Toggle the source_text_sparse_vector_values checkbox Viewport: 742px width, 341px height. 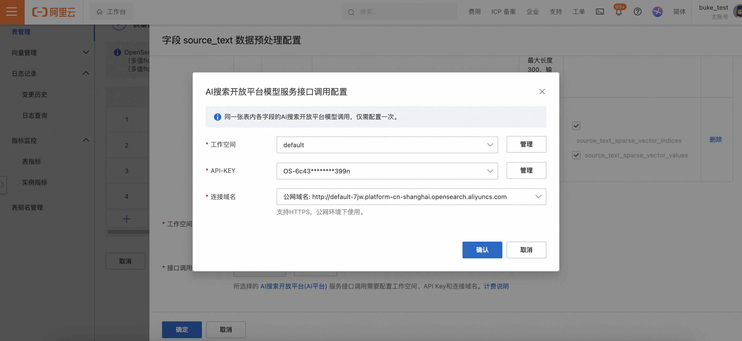coord(576,155)
